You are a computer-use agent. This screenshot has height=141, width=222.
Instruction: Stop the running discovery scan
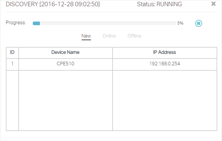199,23
